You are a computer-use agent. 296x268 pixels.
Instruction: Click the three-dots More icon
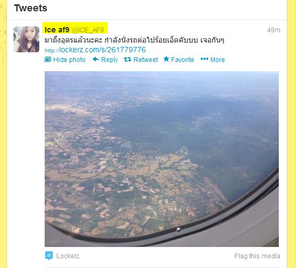point(205,59)
